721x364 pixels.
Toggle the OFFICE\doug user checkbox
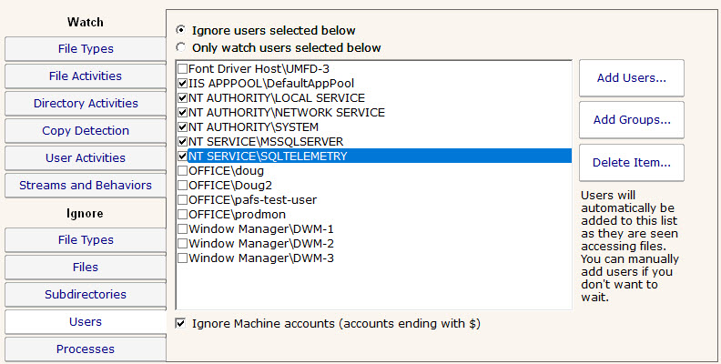(x=183, y=171)
